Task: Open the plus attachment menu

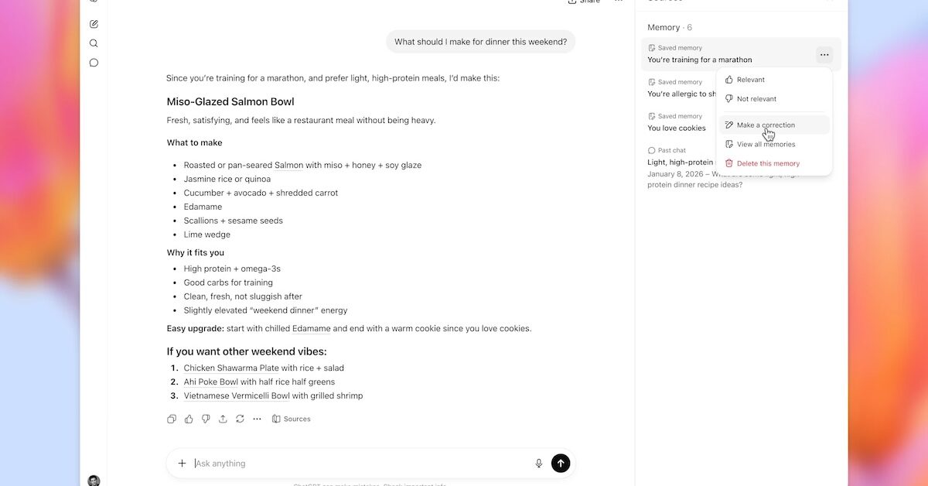Action: 182,464
